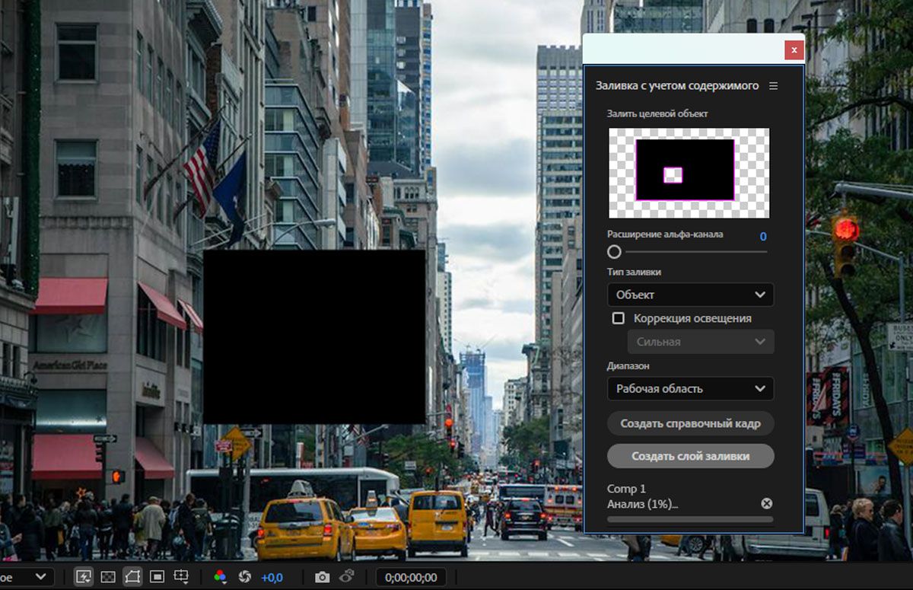Screen dimensions: 913x590
Task: Cancel the analysis with the X icon
Action: coord(767,503)
